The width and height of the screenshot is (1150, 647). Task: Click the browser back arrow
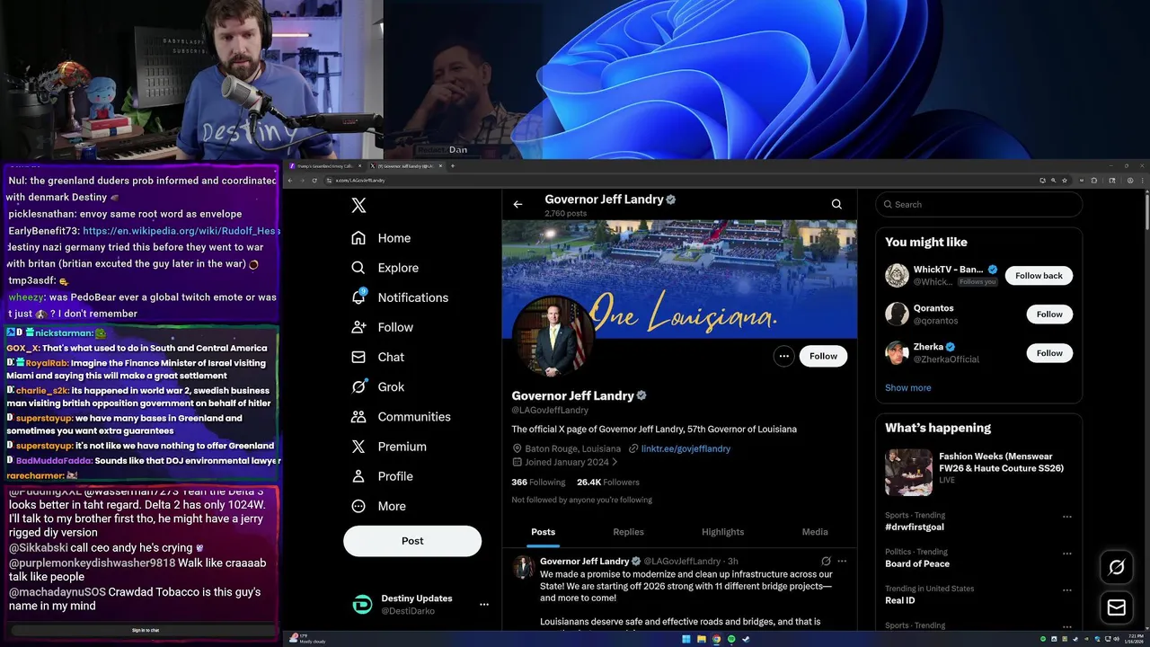290,181
